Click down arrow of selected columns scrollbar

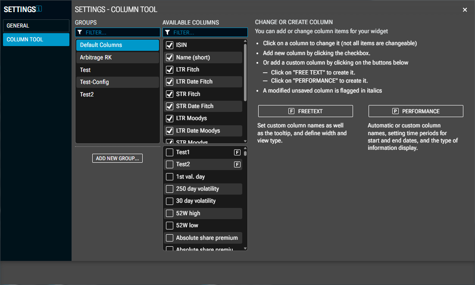click(x=245, y=141)
